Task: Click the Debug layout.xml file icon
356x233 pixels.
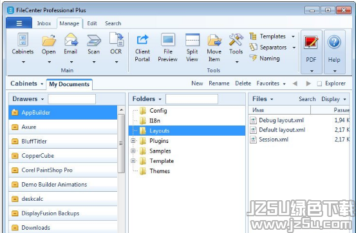Action: pyautogui.click(x=253, y=120)
